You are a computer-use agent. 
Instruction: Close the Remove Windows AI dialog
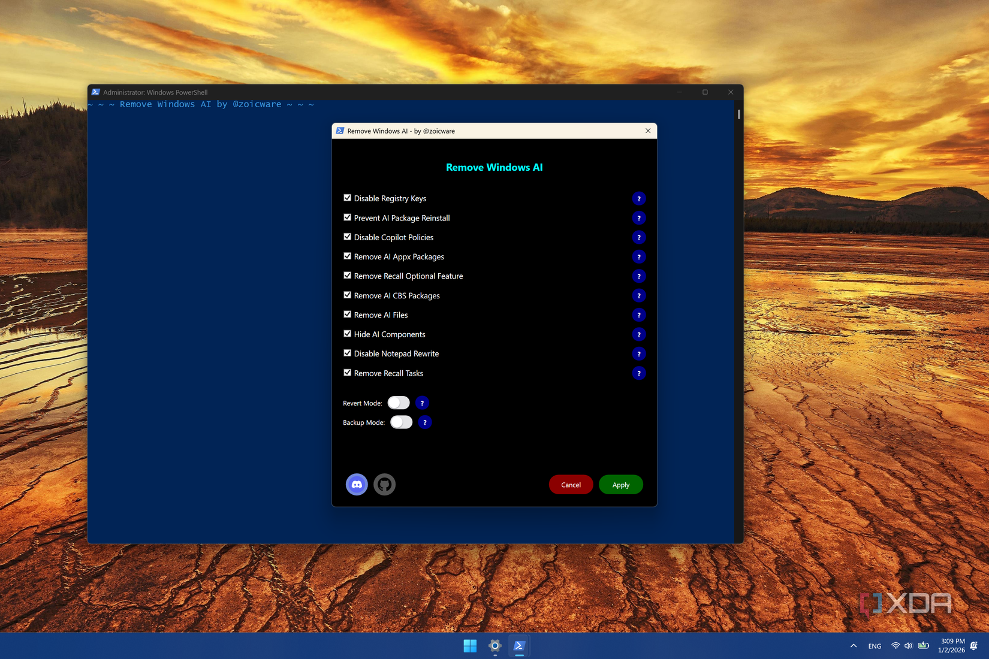tap(648, 131)
